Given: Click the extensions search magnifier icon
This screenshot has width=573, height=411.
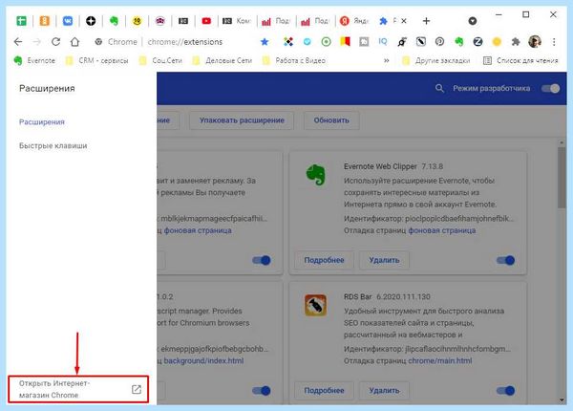Looking at the screenshot, I should (x=439, y=88).
